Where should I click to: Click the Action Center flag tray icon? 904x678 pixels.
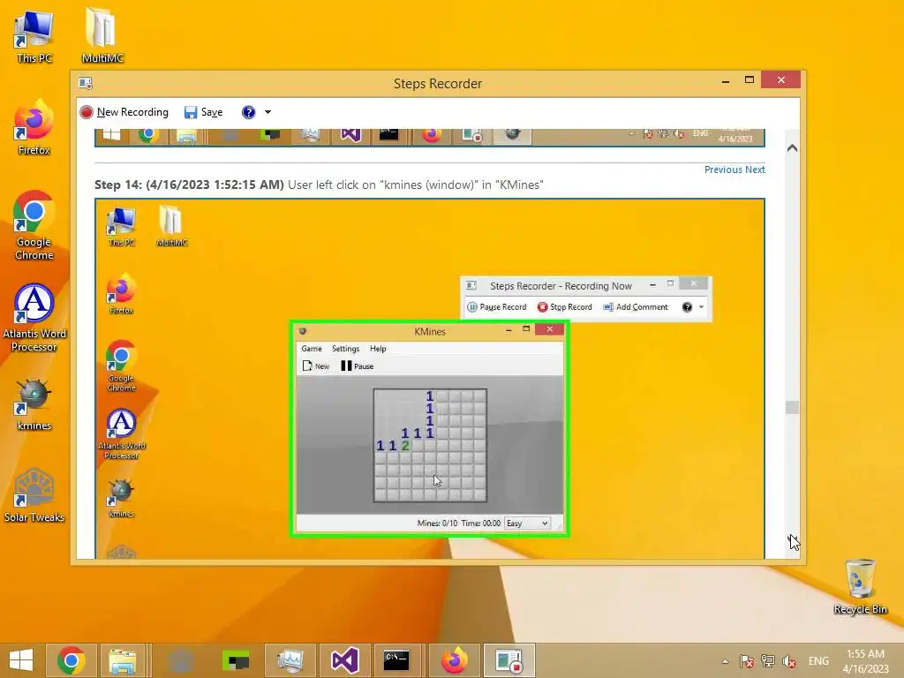(x=747, y=661)
